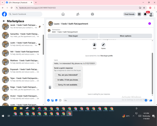The height and width of the screenshot is (126, 157).
Task: Open the Friends icon in top nav
Action: pyautogui.click(x=78, y=14)
